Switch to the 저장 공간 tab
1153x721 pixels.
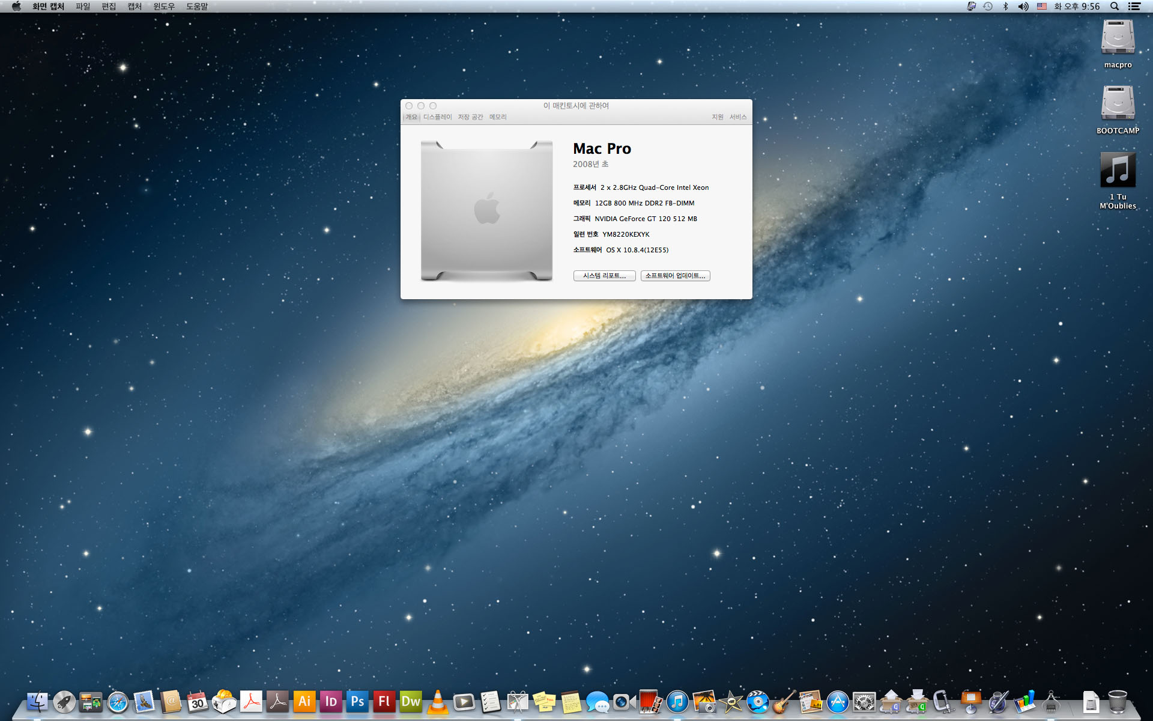click(470, 117)
